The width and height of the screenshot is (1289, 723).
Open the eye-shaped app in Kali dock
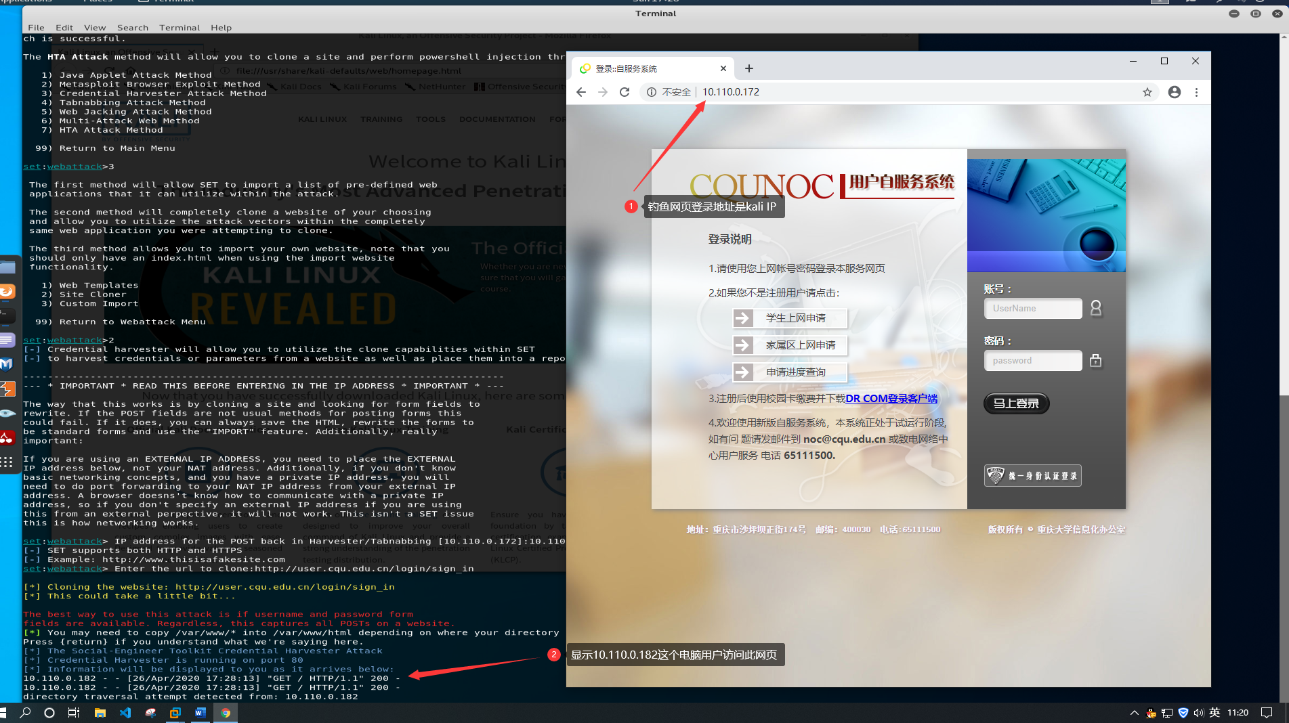(7, 413)
